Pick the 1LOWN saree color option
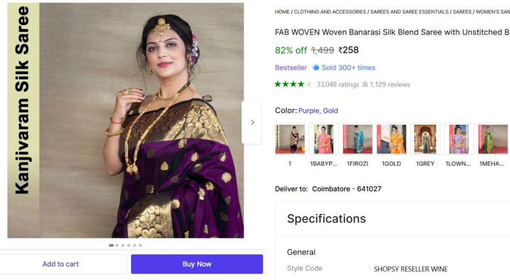This screenshot has width=510, height=280. (x=459, y=139)
